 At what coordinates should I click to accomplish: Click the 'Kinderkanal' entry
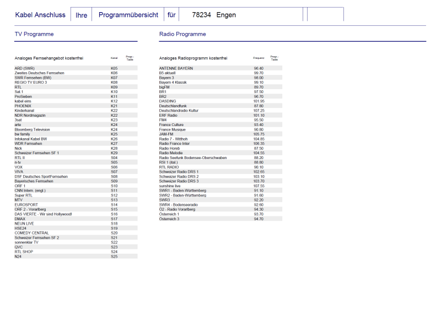[24, 111]
